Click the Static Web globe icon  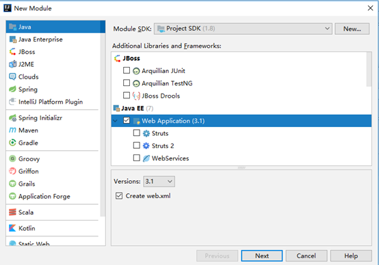click(x=12, y=243)
